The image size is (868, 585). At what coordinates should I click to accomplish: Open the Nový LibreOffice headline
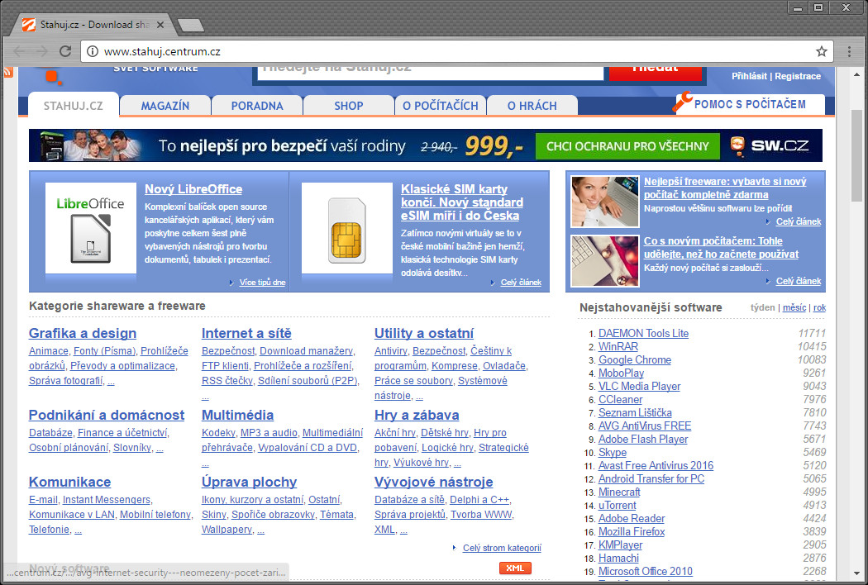coord(193,189)
